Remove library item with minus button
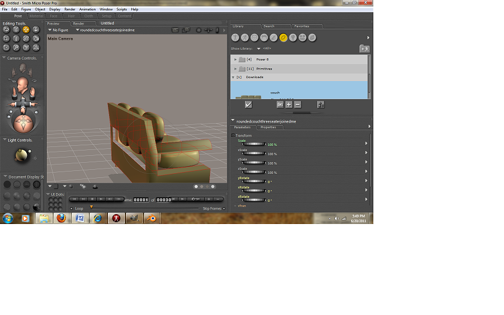The height and width of the screenshot is (315, 504). pos(297,104)
